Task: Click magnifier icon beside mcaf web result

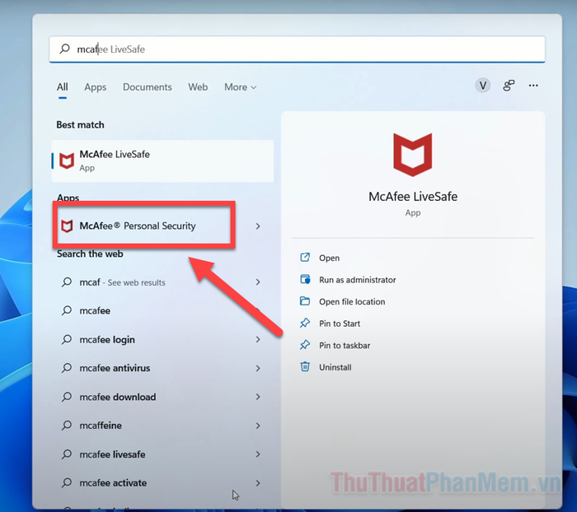Action: pyautogui.click(x=67, y=282)
